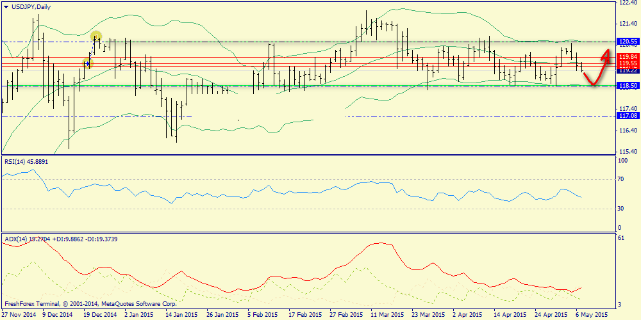641x320 pixels.
Task: Click the FreshForex Terminal copyright text
Action: click(x=90, y=303)
